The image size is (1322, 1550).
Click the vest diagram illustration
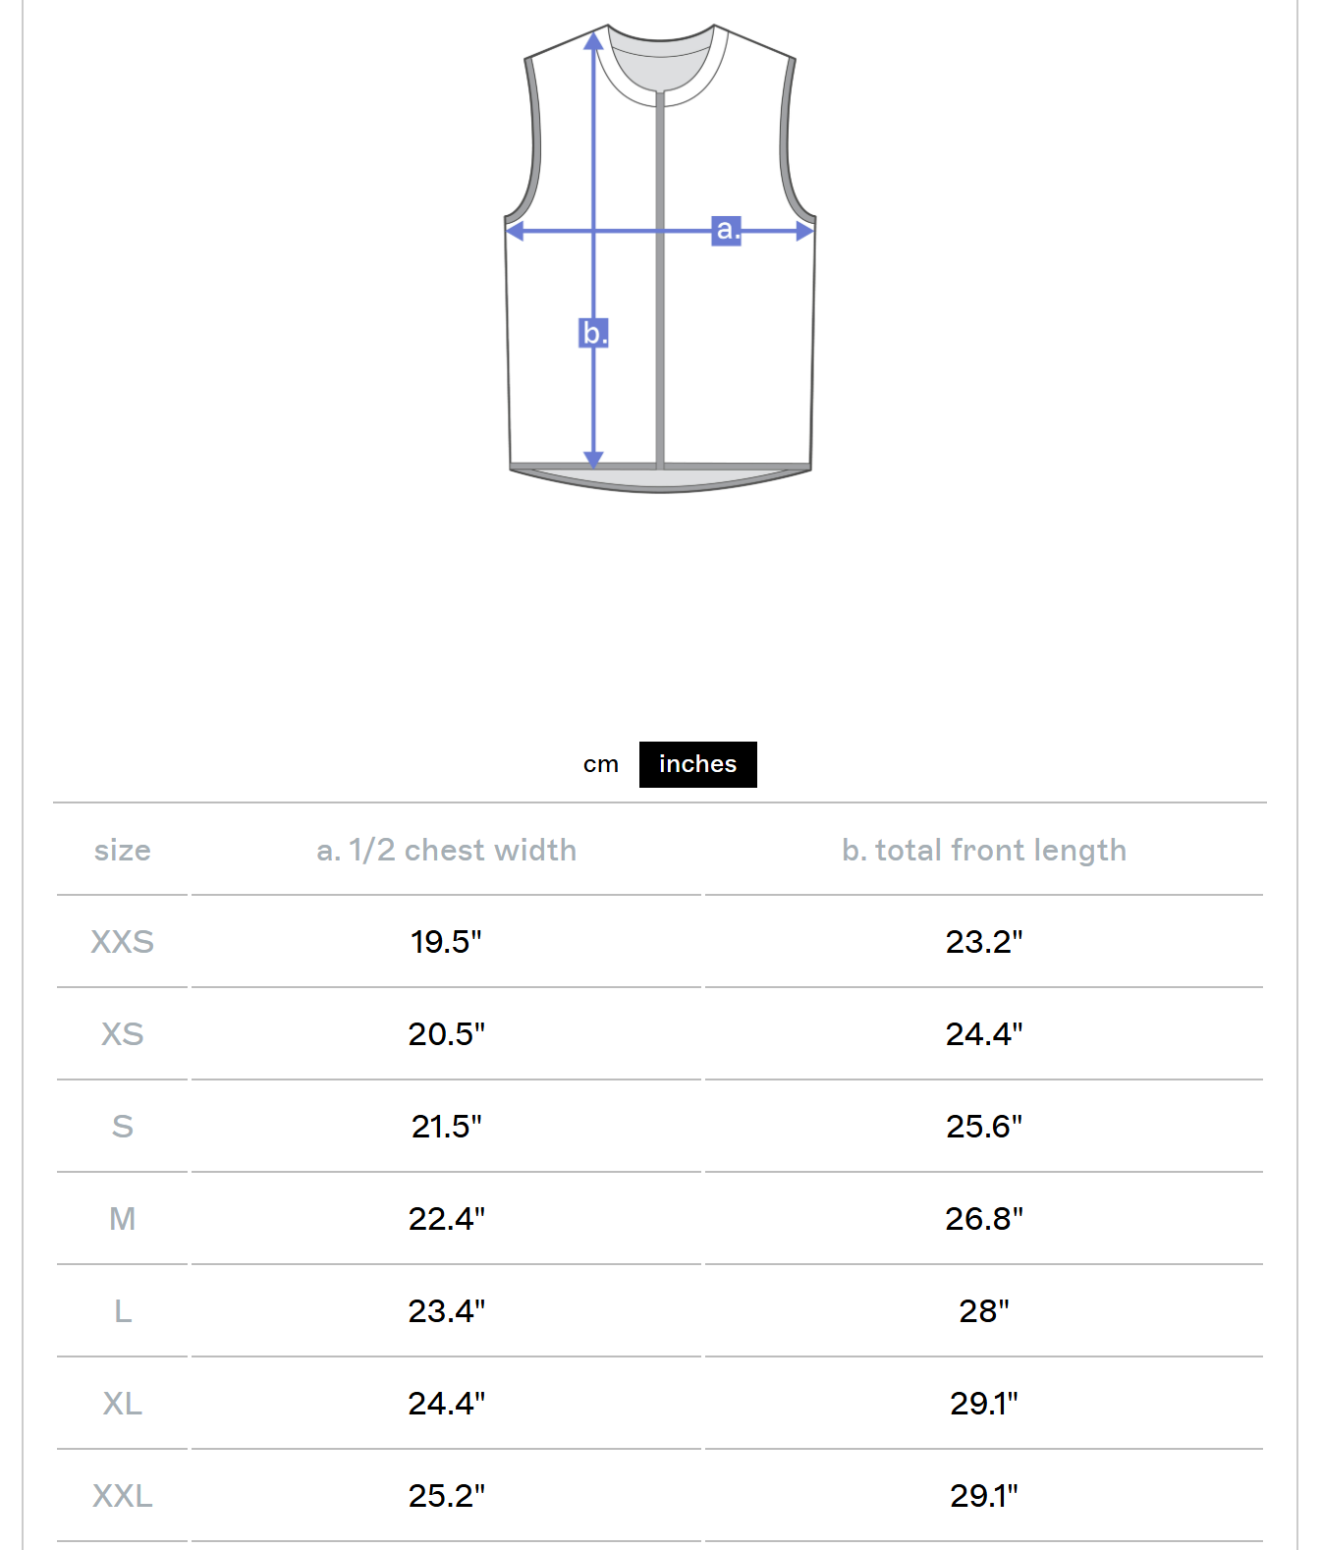click(658, 255)
